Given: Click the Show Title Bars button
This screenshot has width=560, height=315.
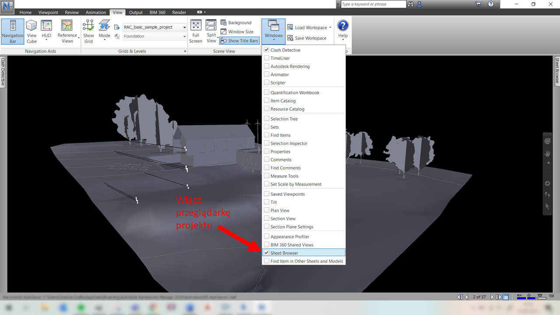Looking at the screenshot, I should click(x=239, y=41).
